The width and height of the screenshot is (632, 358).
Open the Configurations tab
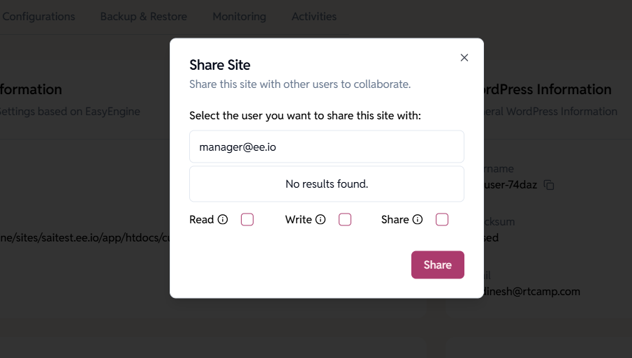(38, 17)
